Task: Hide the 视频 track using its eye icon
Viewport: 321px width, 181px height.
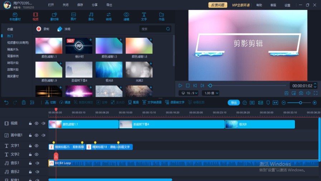Action: tap(37, 123)
